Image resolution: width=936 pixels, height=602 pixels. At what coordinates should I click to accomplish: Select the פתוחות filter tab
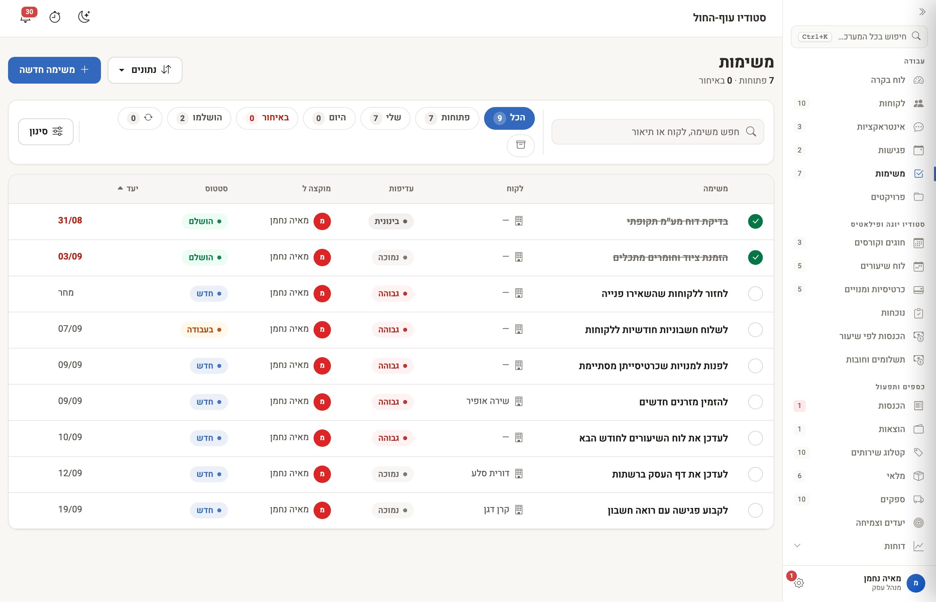447,118
